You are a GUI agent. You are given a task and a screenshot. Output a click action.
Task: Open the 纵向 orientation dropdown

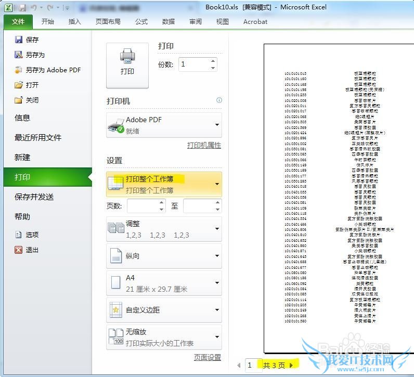(164, 256)
